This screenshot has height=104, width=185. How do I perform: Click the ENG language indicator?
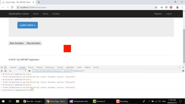(x=164, y=101)
